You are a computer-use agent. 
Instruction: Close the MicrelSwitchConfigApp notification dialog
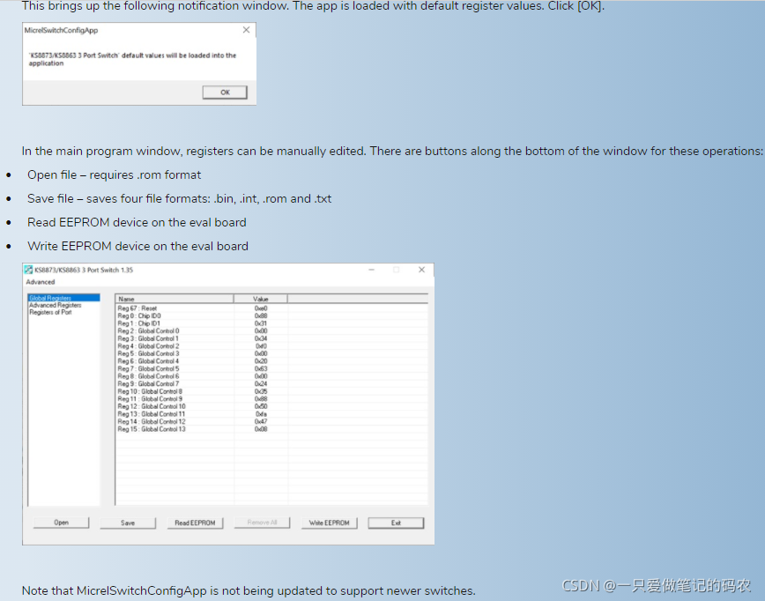point(247,30)
